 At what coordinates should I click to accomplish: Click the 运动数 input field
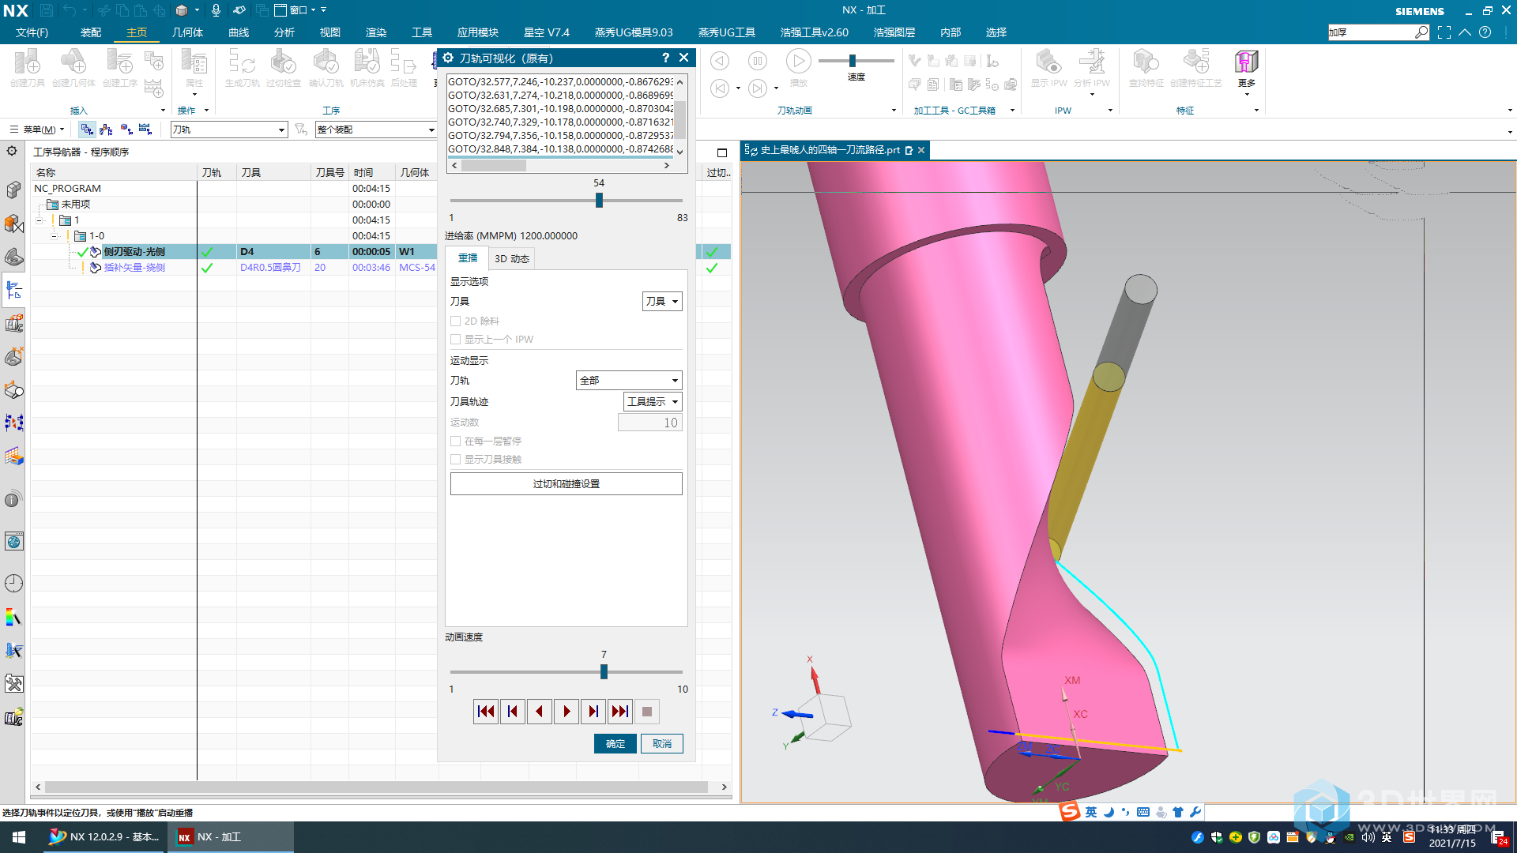tap(649, 423)
